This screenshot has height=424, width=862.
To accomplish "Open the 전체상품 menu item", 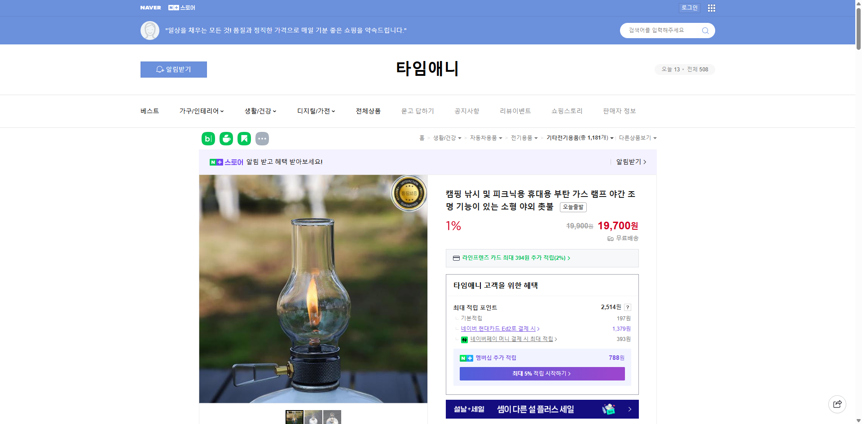I will (x=367, y=111).
